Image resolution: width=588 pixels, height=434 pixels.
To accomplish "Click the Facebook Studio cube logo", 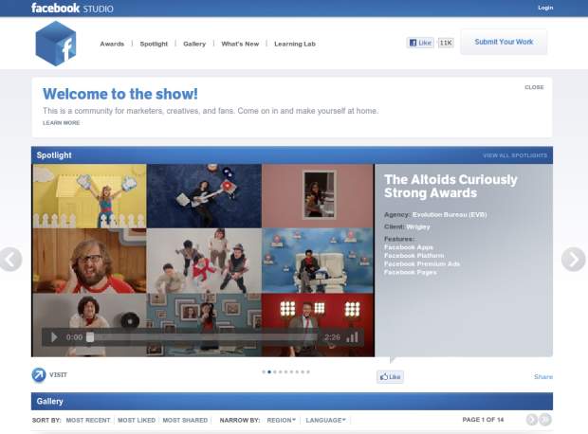I will [56, 44].
